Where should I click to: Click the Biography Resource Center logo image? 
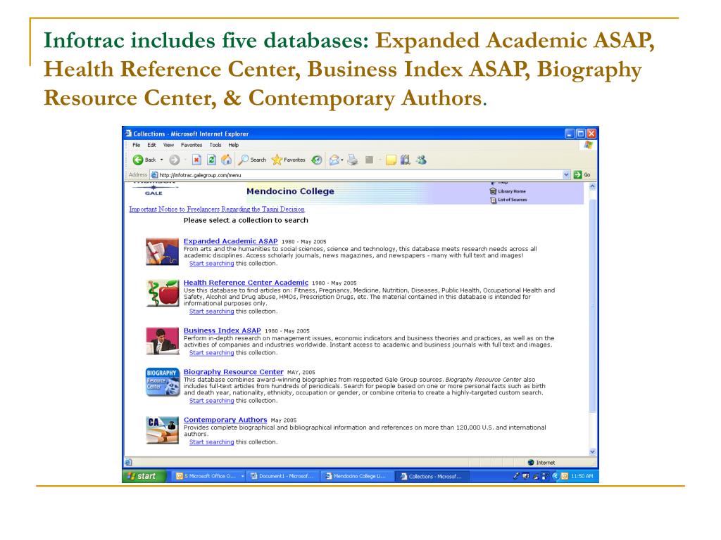163,382
